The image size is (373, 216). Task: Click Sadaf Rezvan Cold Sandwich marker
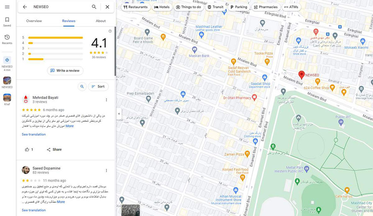tap(233, 62)
